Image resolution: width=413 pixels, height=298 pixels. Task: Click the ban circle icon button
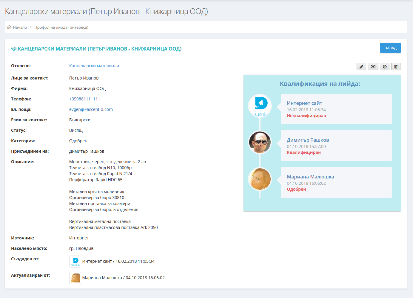click(385, 66)
